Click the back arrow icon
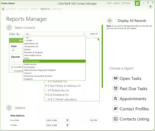This screenshot has height=131, width=155. point(3,9)
